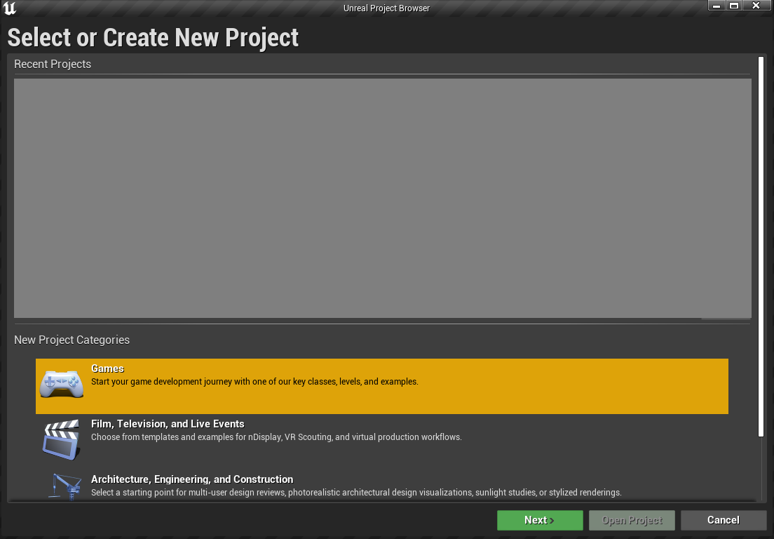Minimize the Unreal Project Browser window
Image resolution: width=774 pixels, height=539 pixels.
(x=717, y=6)
